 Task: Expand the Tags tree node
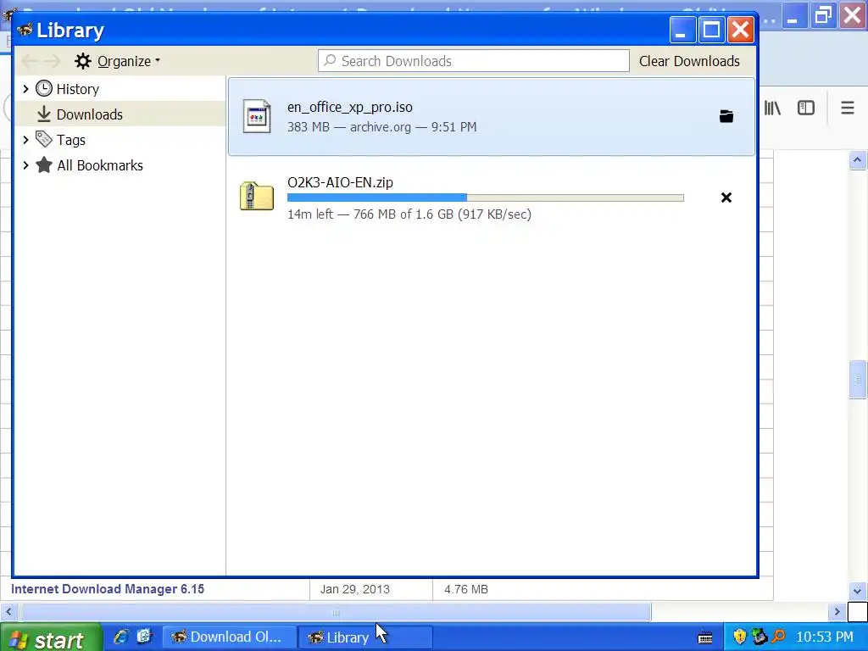coord(25,140)
